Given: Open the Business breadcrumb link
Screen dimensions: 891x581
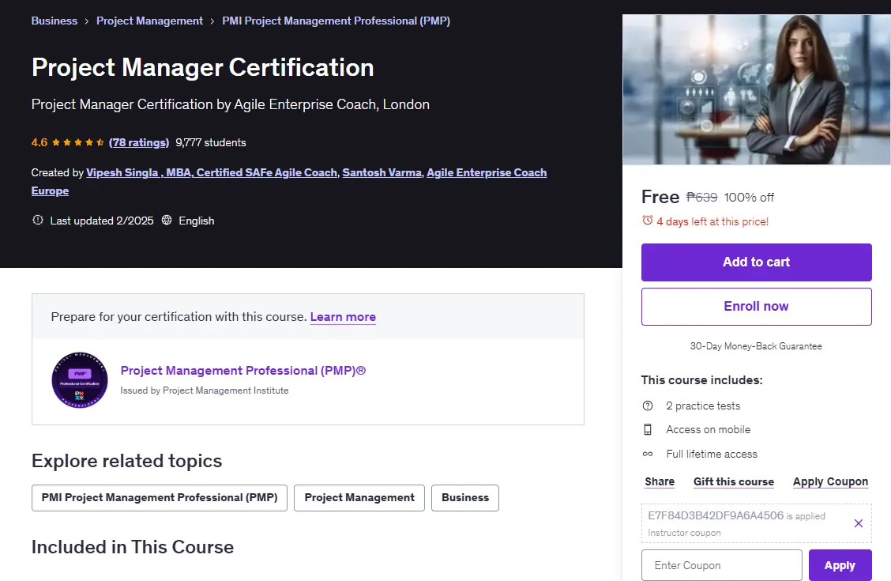Looking at the screenshot, I should click(54, 21).
